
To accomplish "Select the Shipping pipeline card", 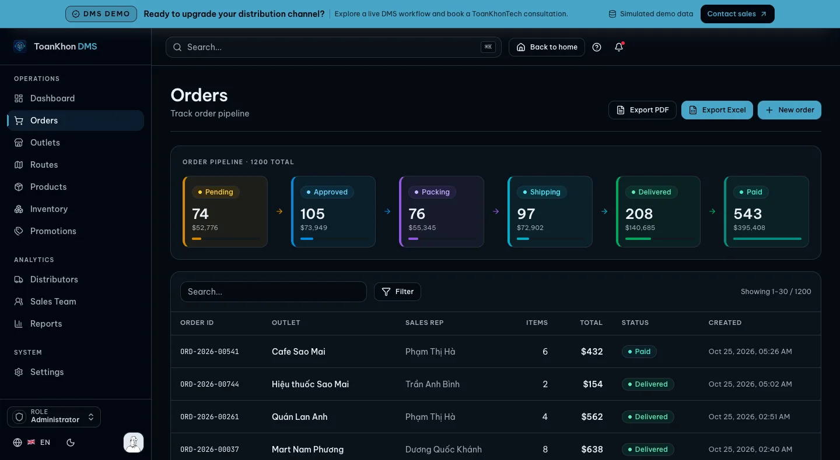I will pyautogui.click(x=550, y=211).
